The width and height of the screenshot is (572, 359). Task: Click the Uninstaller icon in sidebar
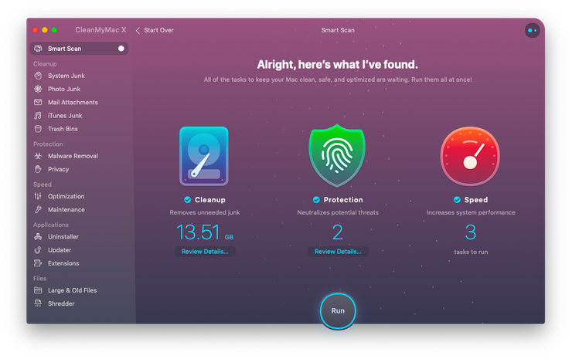[x=38, y=236]
